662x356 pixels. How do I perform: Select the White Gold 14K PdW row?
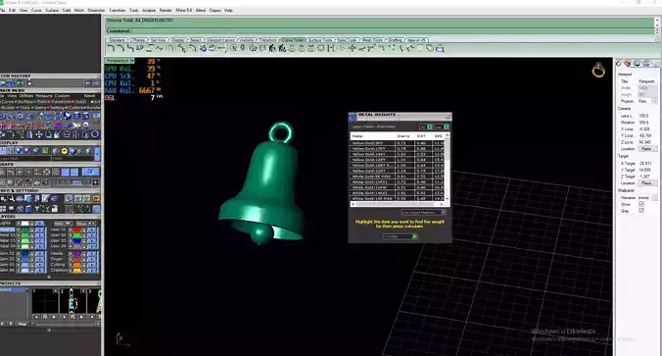point(398,198)
